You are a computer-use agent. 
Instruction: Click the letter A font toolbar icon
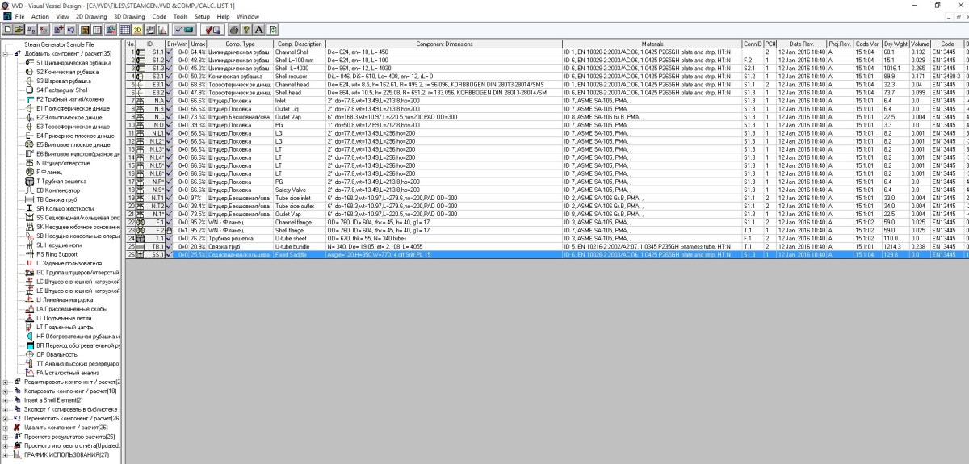[x=260, y=29]
